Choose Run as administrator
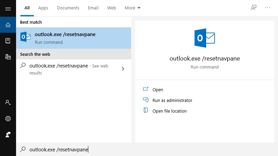The height and width of the screenshot is (156, 278). click(x=172, y=100)
